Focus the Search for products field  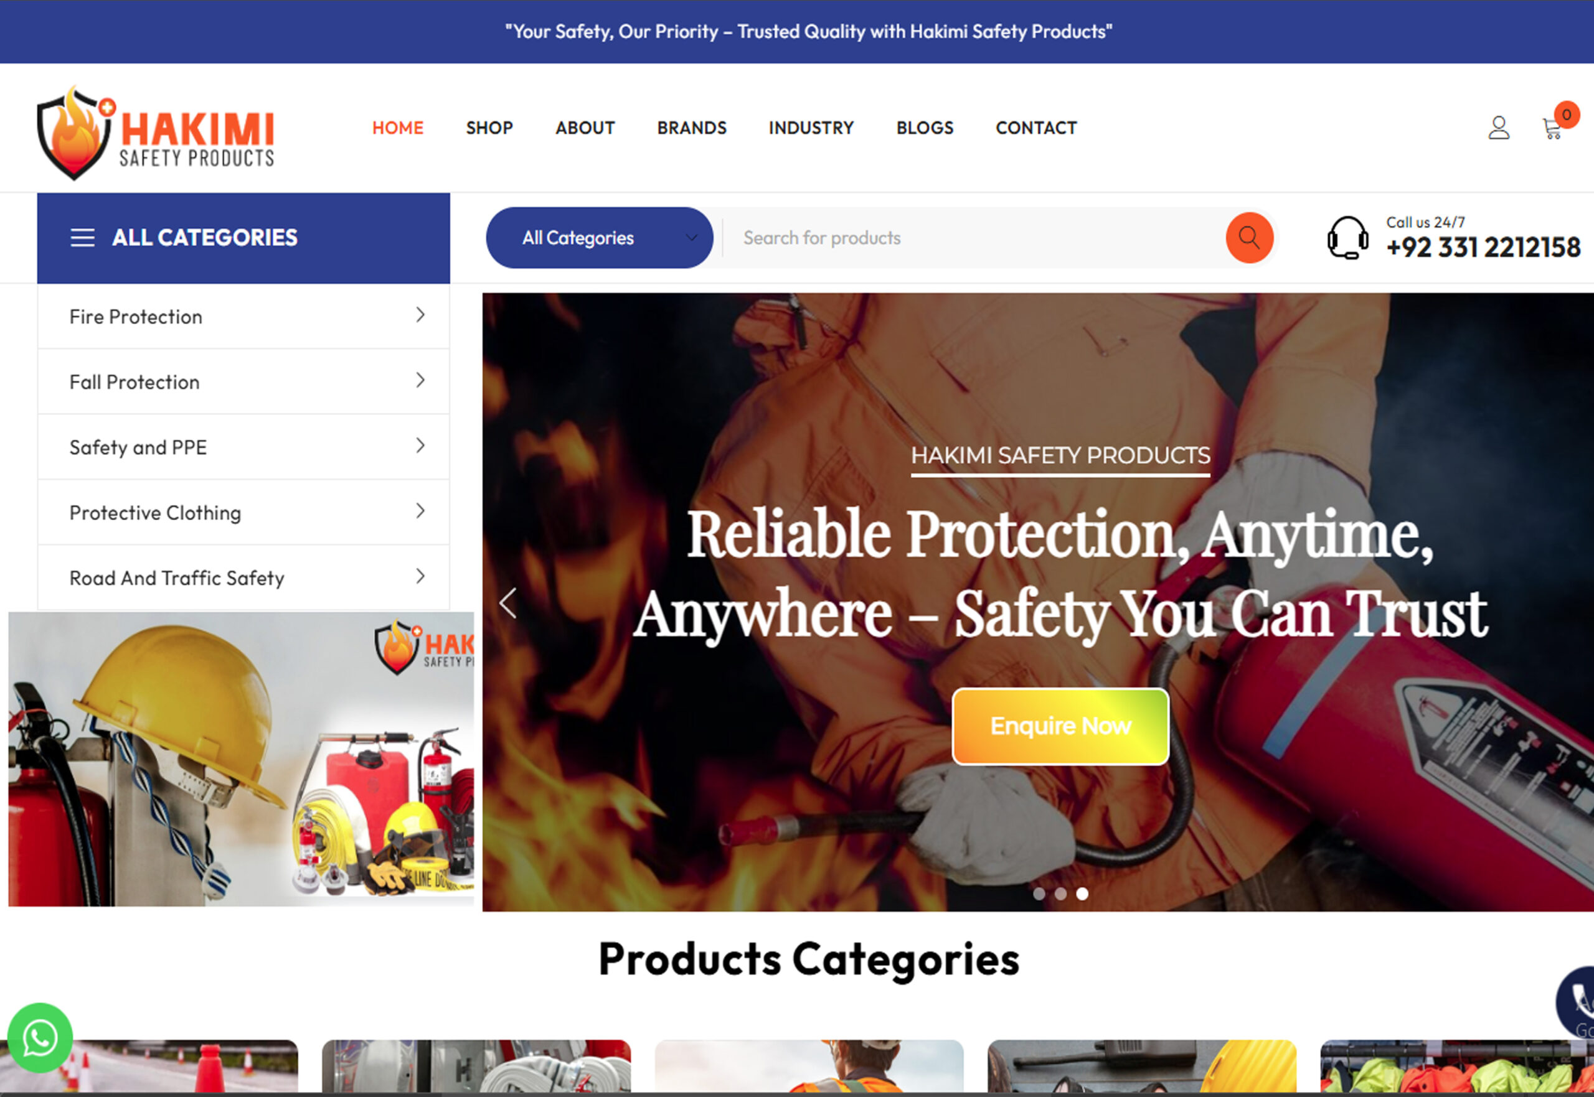pos(974,238)
